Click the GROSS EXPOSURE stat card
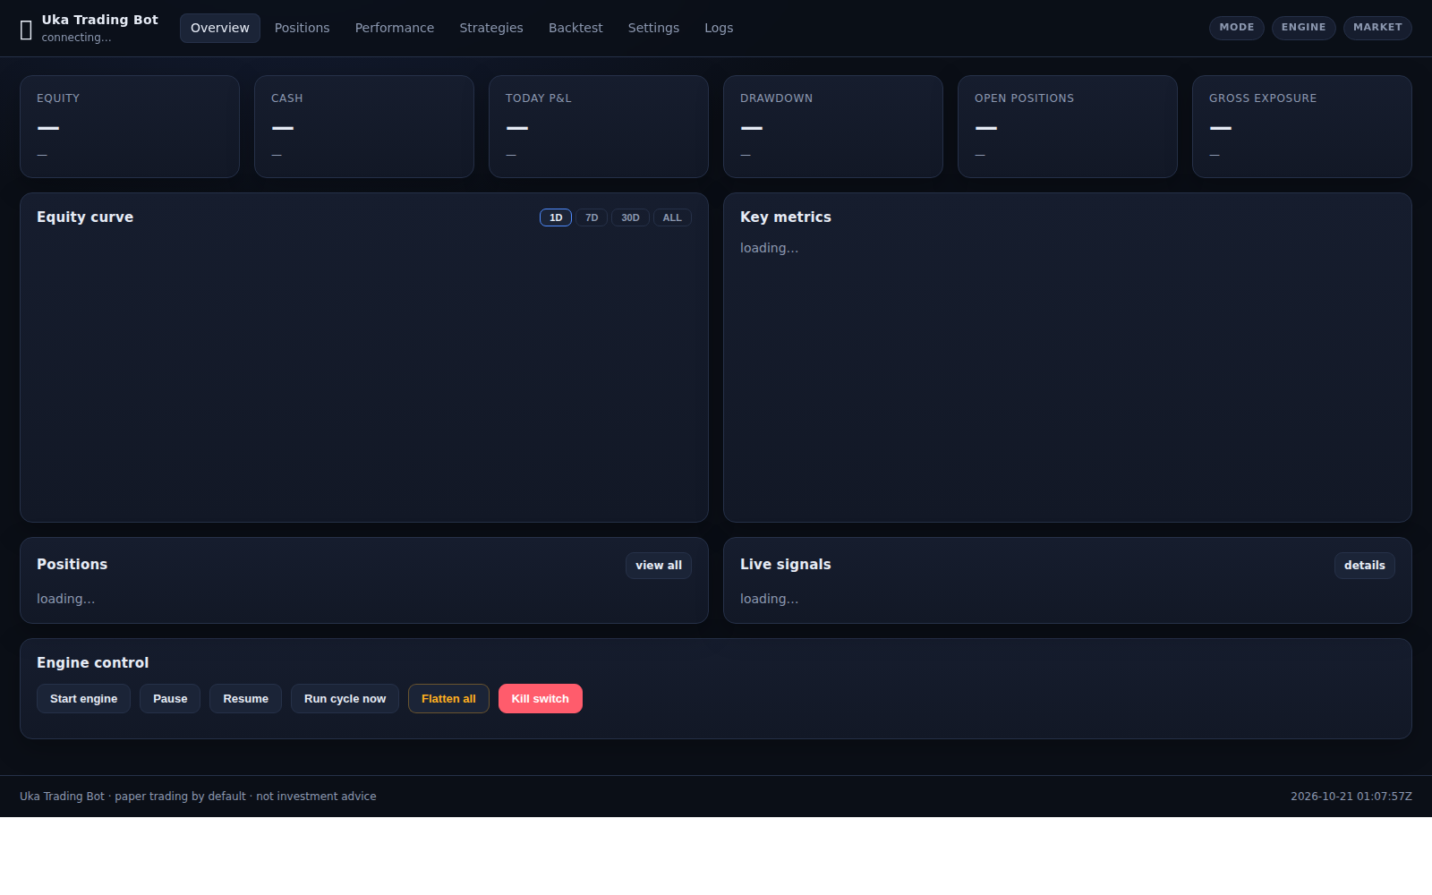Screen dimensions: 1432x895 click(x=1302, y=126)
